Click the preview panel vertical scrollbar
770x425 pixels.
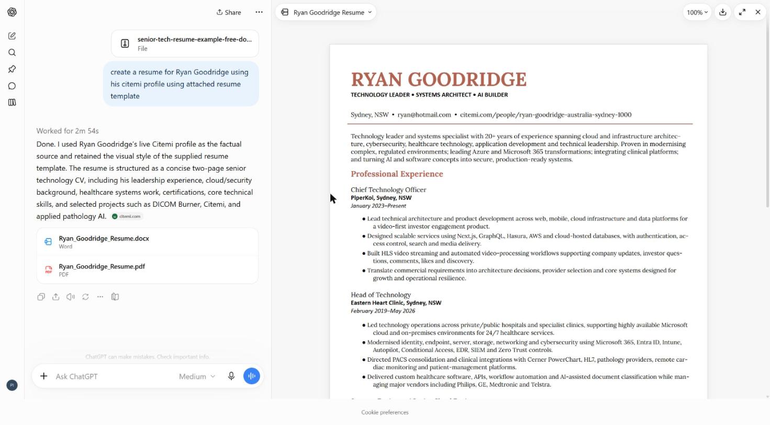[767, 115]
